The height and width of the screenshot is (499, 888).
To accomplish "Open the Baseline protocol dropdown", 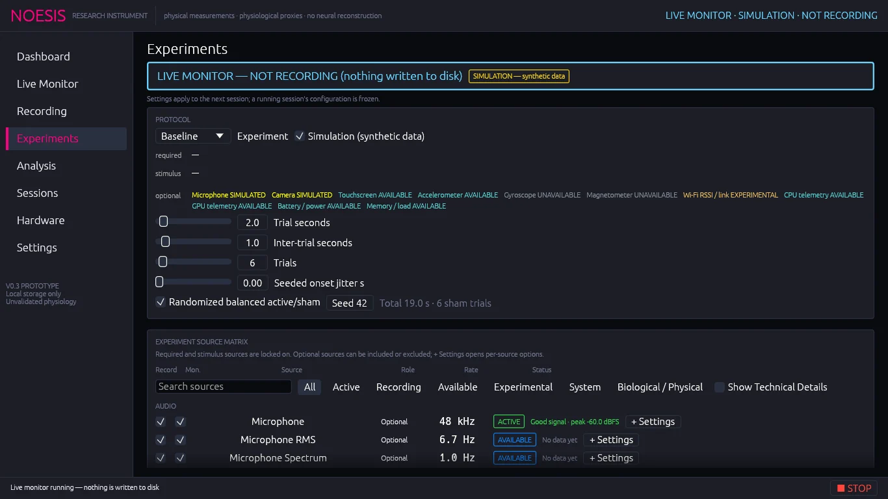I will 193,136.
